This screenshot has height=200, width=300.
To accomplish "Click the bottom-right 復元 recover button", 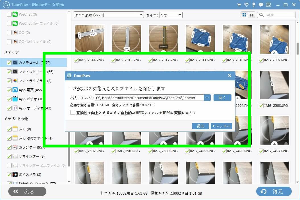I will 274,191.
